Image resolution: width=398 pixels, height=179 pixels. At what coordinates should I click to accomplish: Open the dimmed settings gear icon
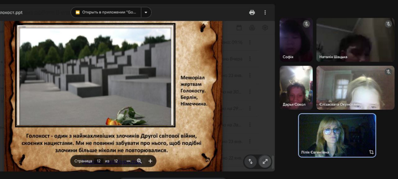coord(265,28)
